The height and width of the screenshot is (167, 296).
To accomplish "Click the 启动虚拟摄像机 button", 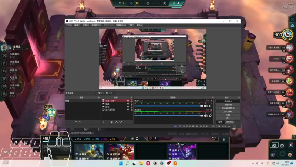I will (228, 108).
